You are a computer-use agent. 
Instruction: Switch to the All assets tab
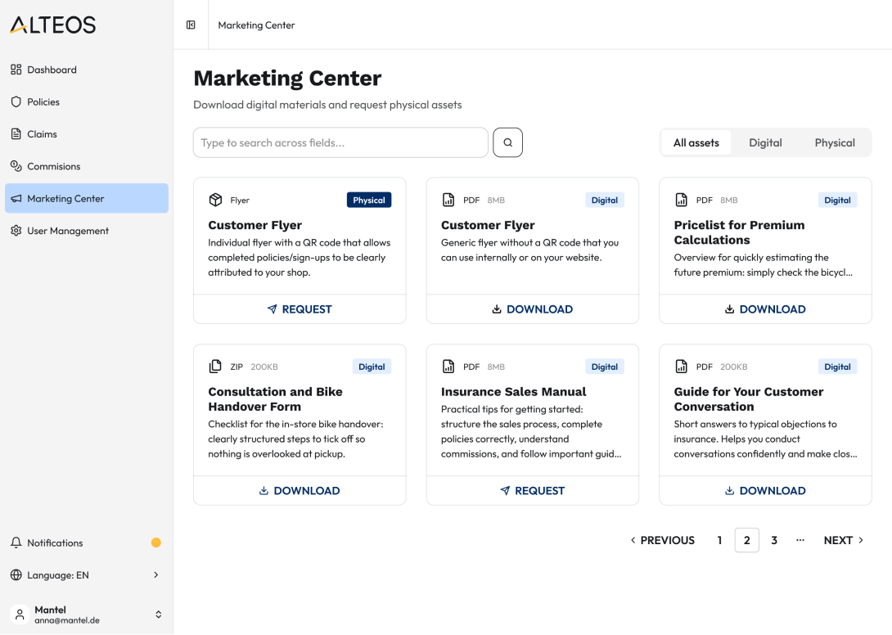pyautogui.click(x=696, y=143)
